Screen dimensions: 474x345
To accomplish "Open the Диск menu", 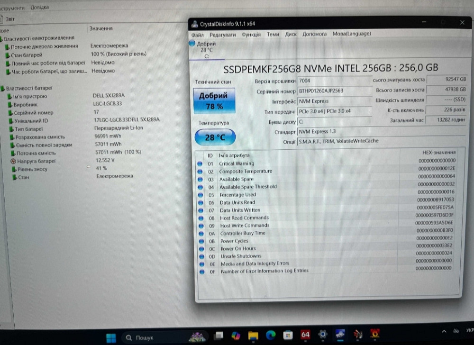I will 291,34.
